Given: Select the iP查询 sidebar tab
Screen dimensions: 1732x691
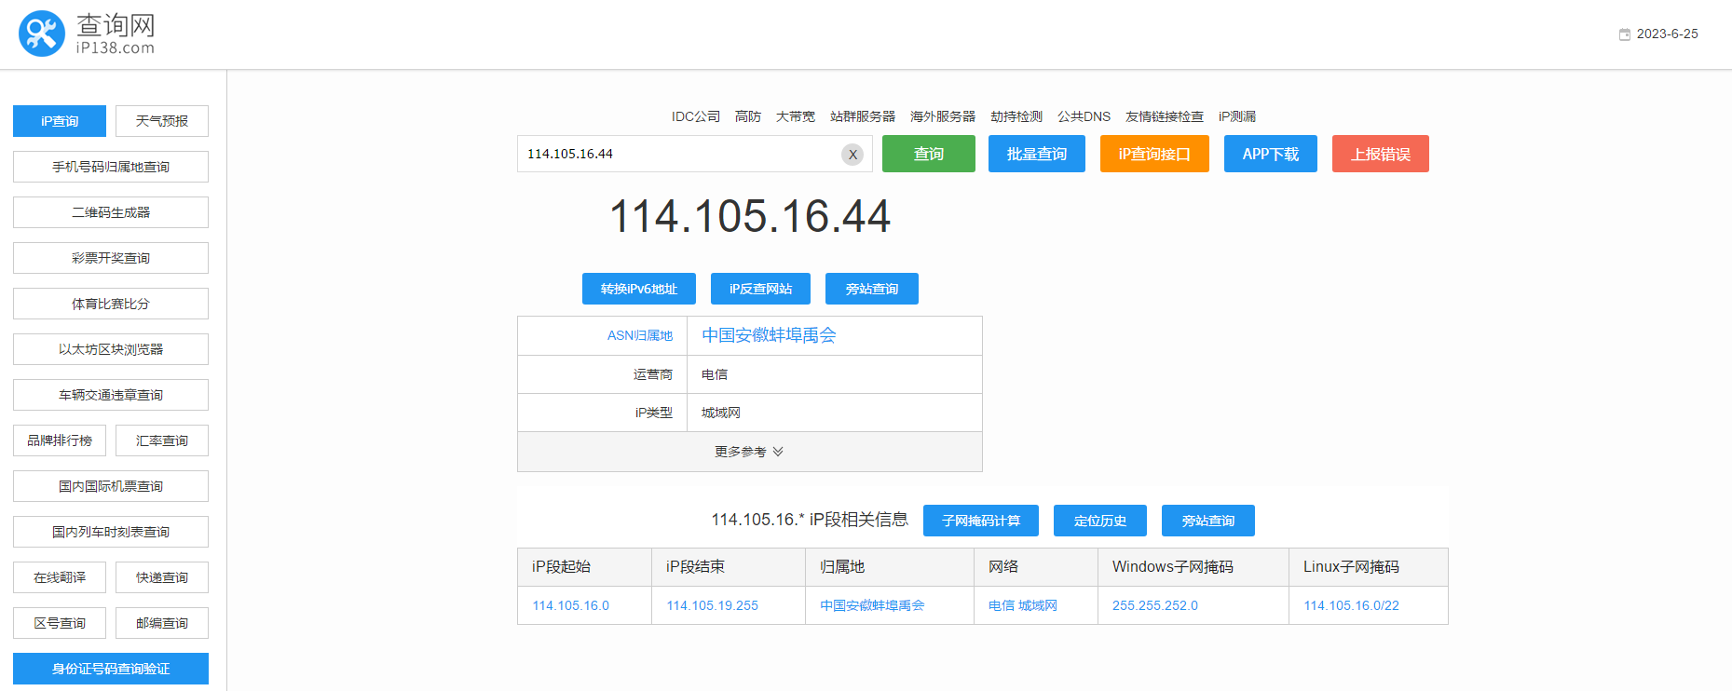Looking at the screenshot, I should [x=60, y=121].
